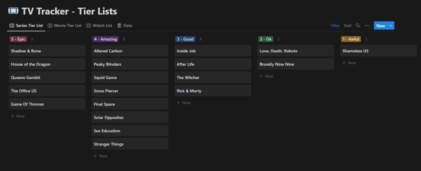Click the search magnifier icon
The width and height of the screenshot is (421, 171).
[x=358, y=26]
